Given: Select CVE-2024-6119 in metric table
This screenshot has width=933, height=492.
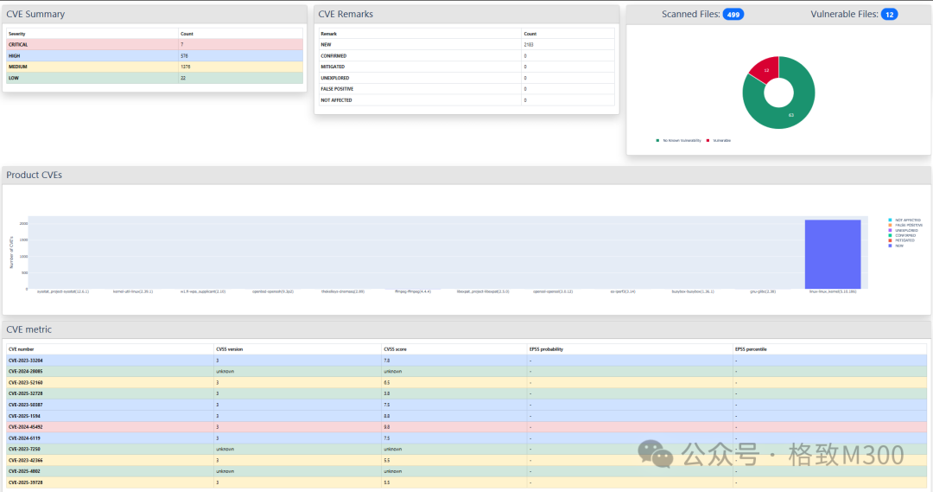Looking at the screenshot, I should (x=466, y=438).
